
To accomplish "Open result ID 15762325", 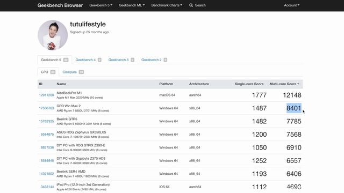I will 46,121.
